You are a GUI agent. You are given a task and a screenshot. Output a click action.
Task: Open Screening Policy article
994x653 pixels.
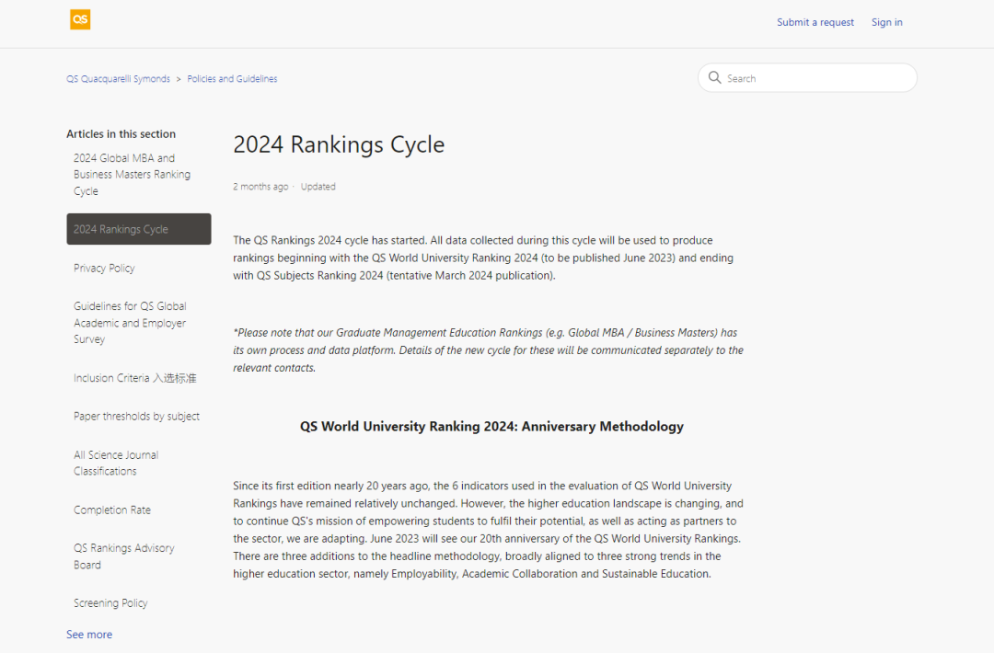coord(110,603)
